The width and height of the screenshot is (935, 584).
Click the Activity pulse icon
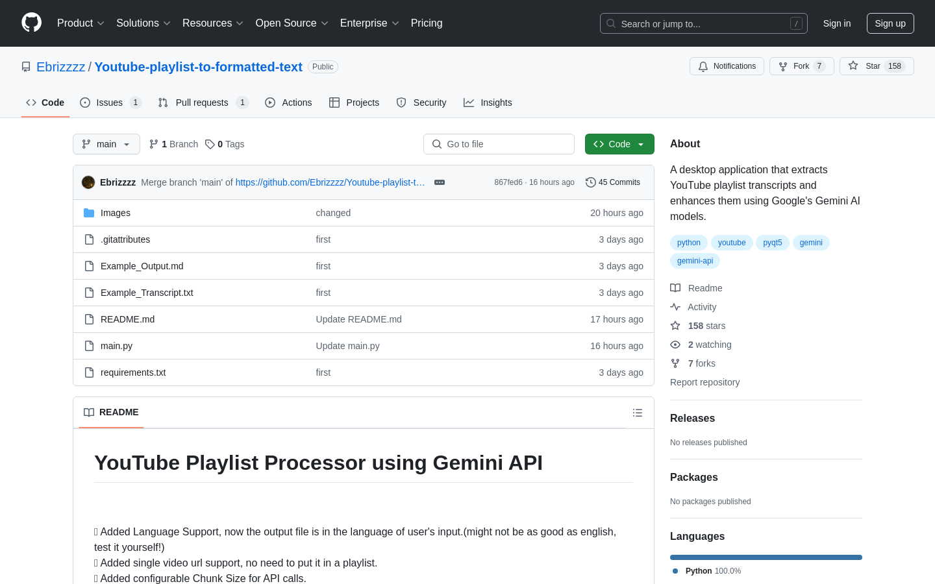tap(675, 307)
